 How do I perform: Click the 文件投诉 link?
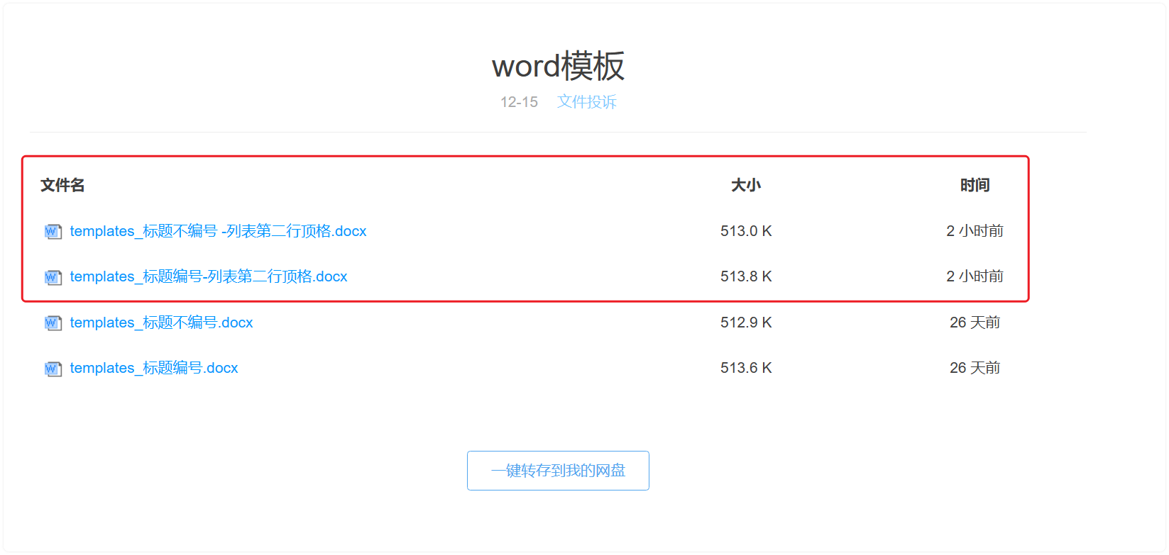[x=587, y=102]
